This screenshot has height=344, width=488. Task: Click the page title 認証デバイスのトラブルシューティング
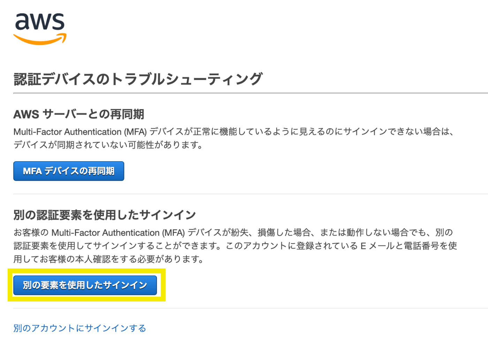click(x=138, y=79)
